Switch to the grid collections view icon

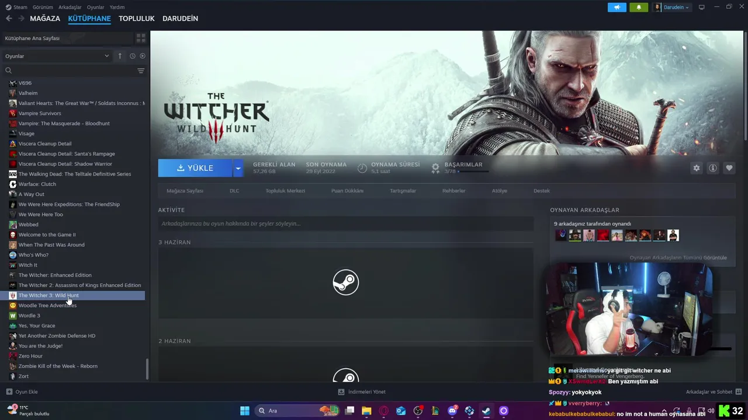pos(141,38)
